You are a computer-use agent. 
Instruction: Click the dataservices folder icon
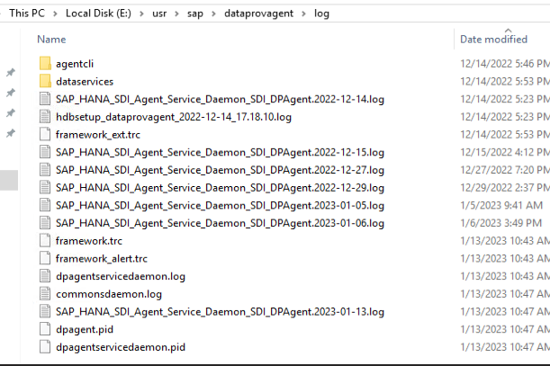click(47, 82)
